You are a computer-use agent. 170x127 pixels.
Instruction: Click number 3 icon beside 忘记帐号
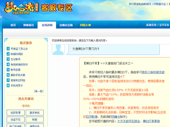(8, 59)
